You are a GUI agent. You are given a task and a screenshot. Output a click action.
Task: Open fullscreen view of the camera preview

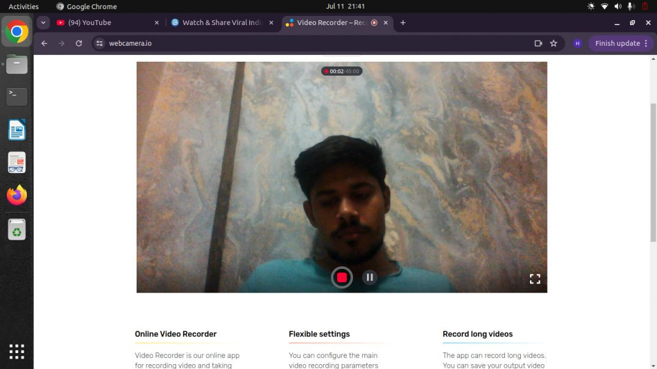click(535, 279)
